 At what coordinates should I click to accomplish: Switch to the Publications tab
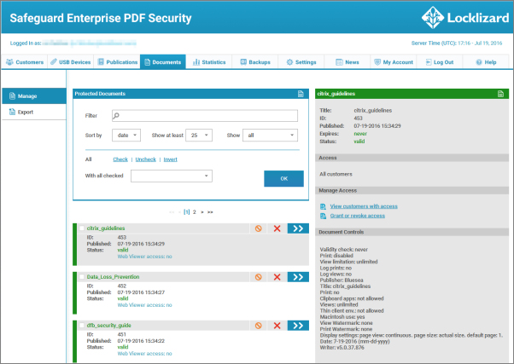pyautogui.click(x=118, y=62)
